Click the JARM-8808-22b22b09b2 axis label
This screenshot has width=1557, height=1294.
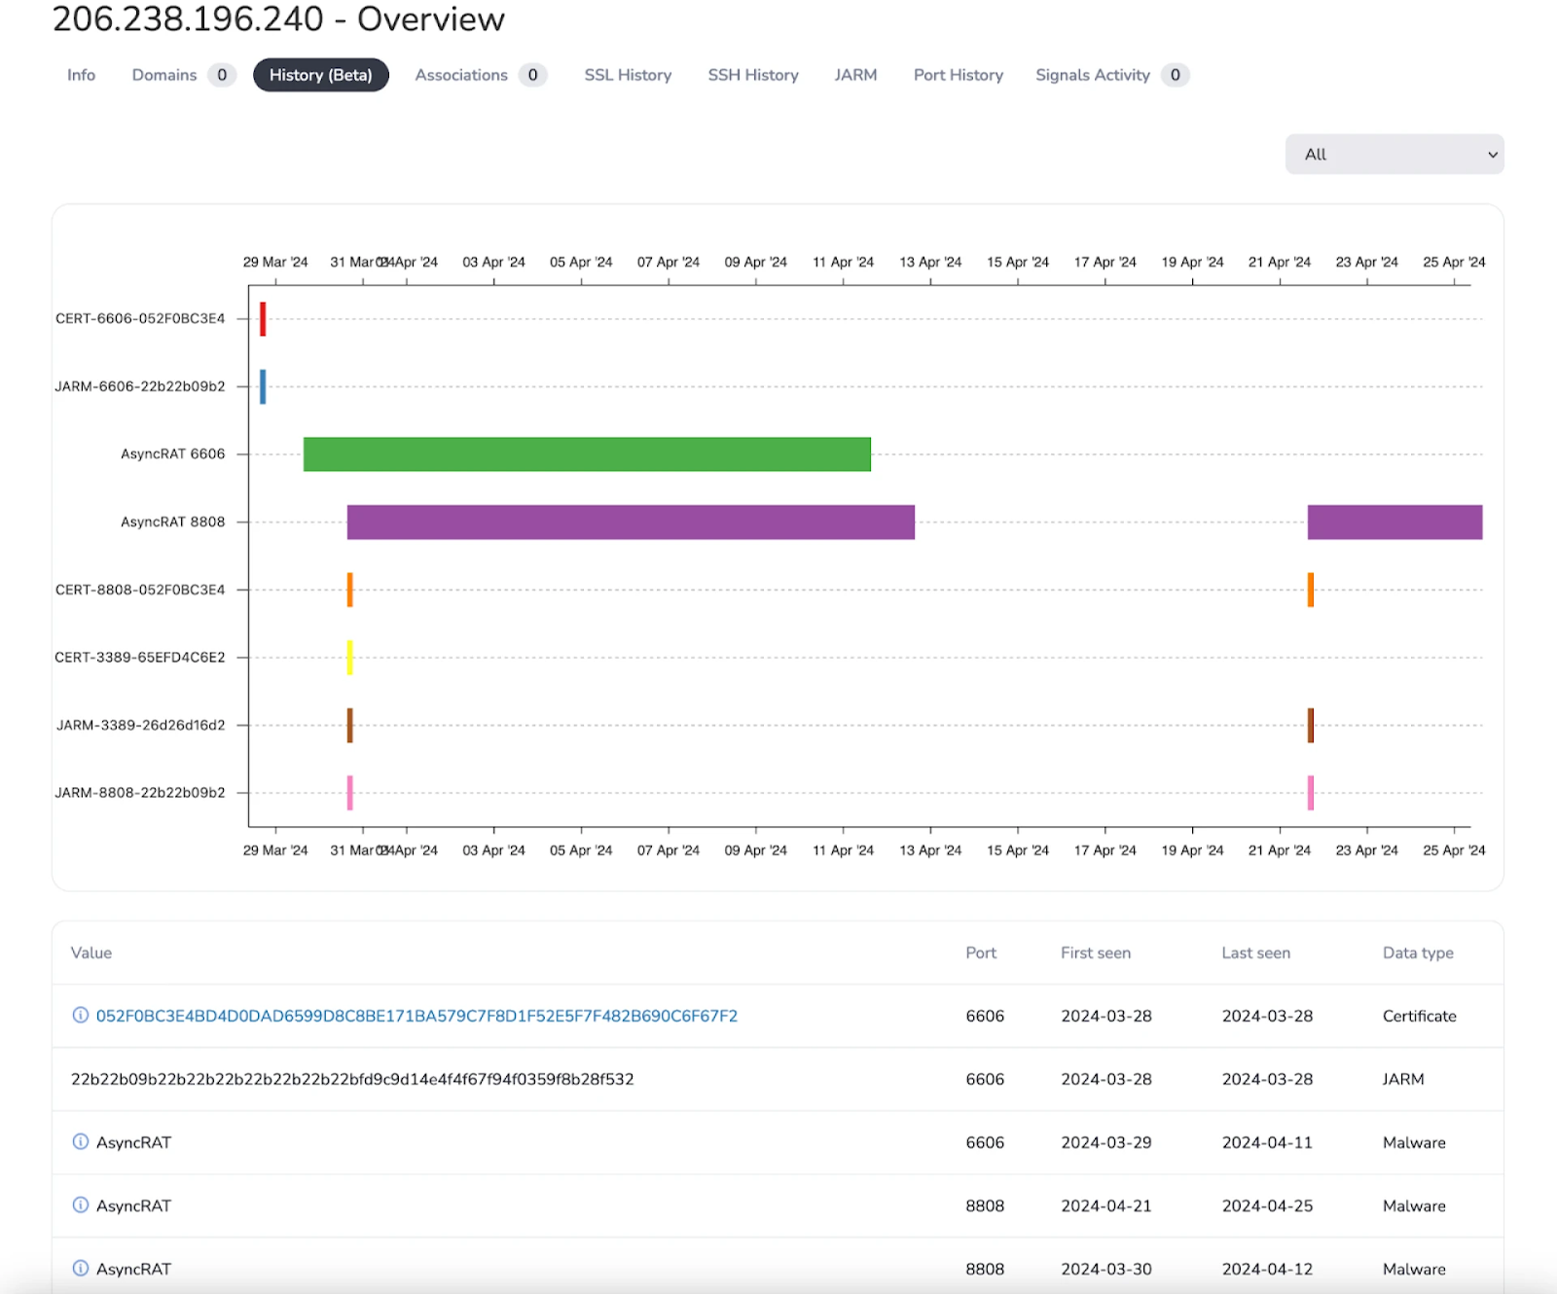140,792
